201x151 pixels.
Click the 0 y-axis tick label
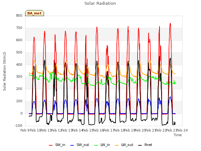pos(21,113)
